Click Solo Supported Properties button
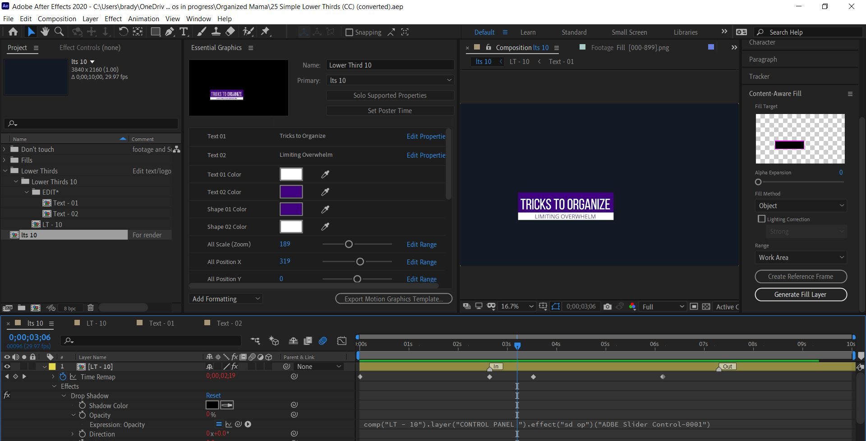 coord(390,95)
